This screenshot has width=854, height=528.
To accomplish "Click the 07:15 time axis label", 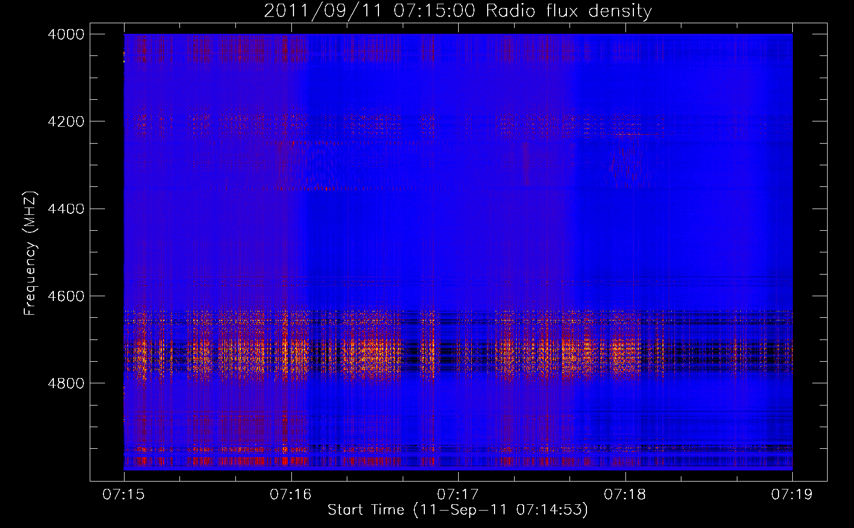I will point(124,495).
